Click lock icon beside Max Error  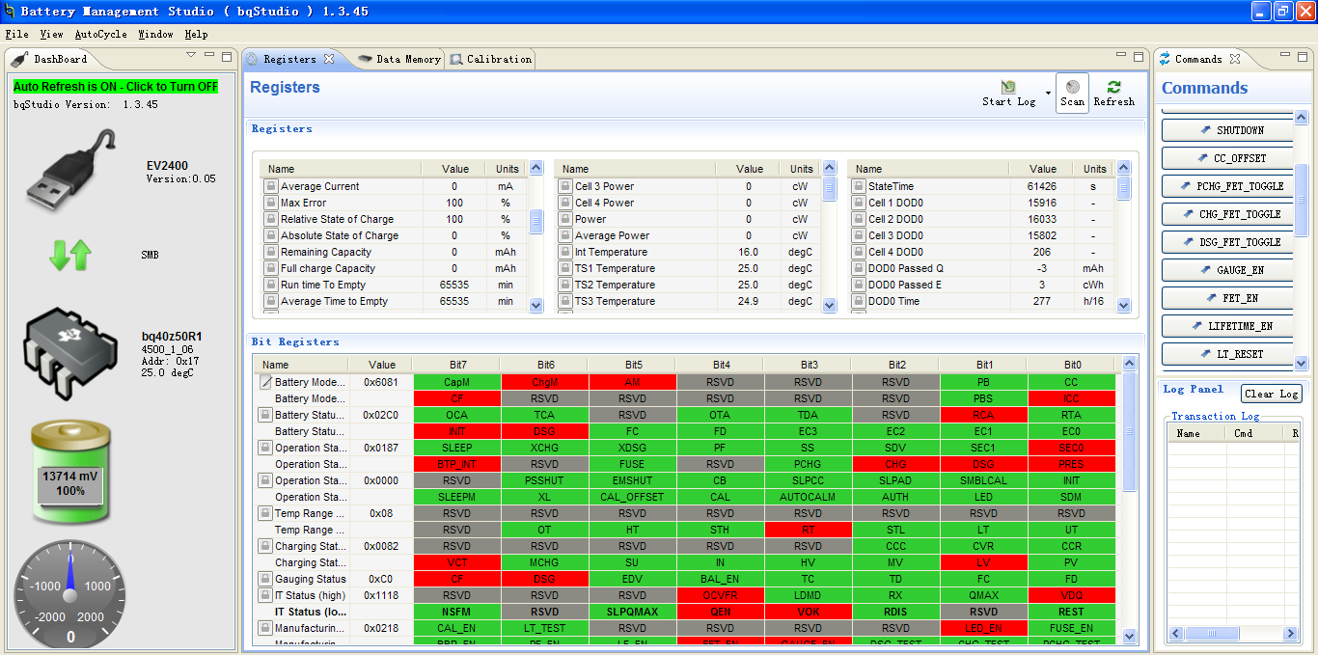271,203
